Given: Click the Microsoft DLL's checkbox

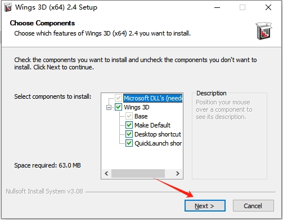Looking at the screenshot, I should [118, 98].
